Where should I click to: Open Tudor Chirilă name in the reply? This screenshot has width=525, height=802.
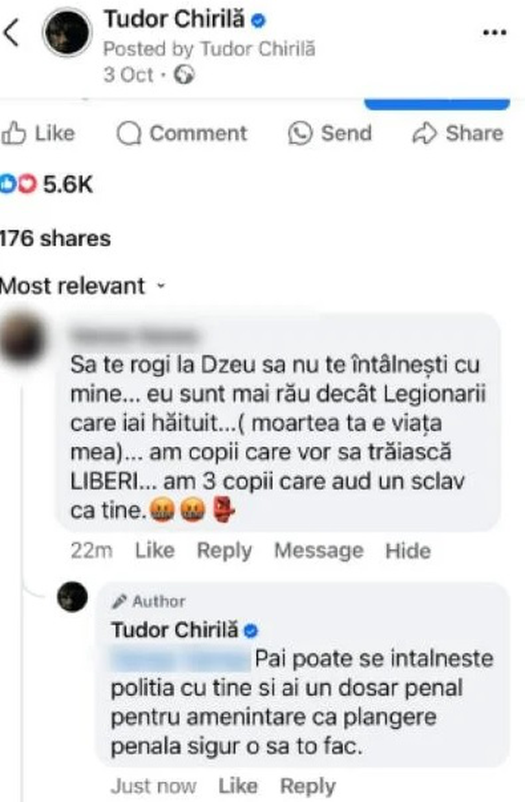(176, 630)
